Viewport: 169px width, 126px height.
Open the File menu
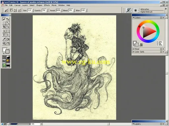[x=6, y=5]
